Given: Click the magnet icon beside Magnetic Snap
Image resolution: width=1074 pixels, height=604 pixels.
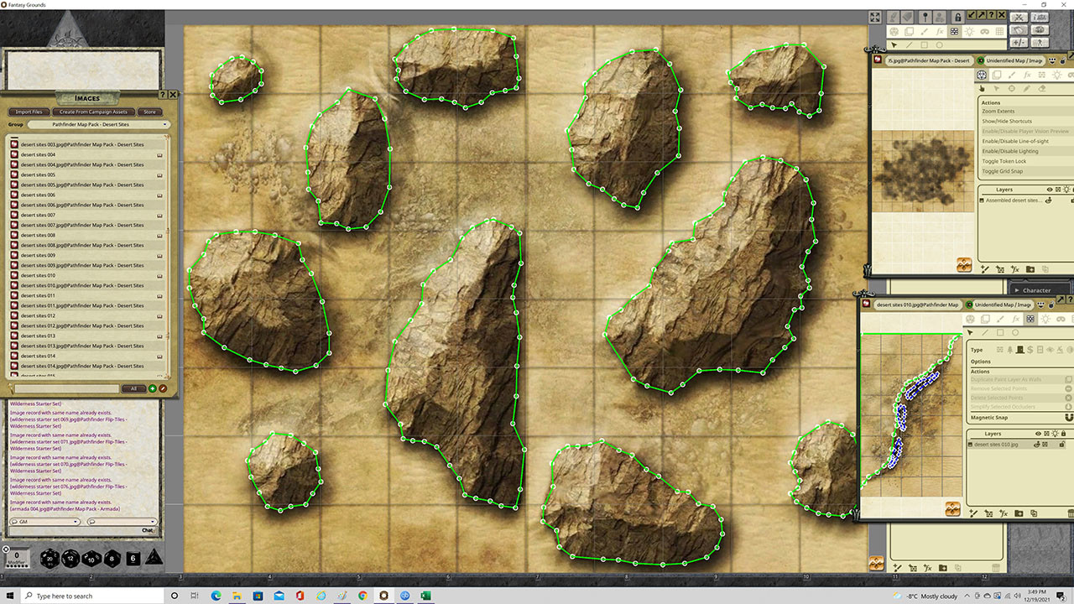Looking at the screenshot, I should point(1068,418).
